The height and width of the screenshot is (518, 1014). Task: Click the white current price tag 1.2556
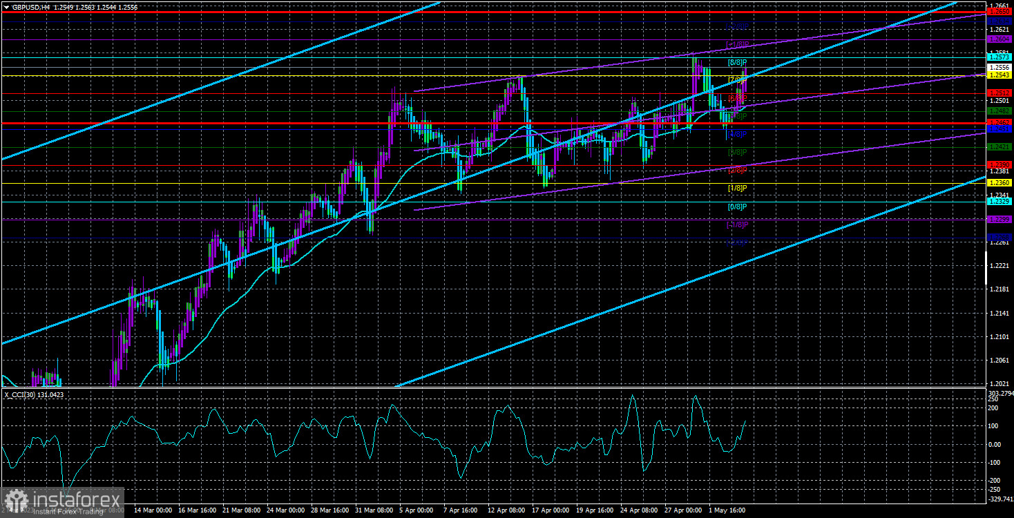999,67
